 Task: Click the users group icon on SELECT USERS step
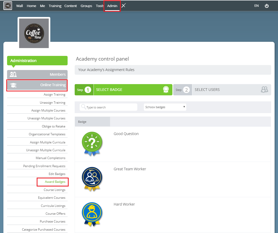pyautogui.click(x=264, y=89)
